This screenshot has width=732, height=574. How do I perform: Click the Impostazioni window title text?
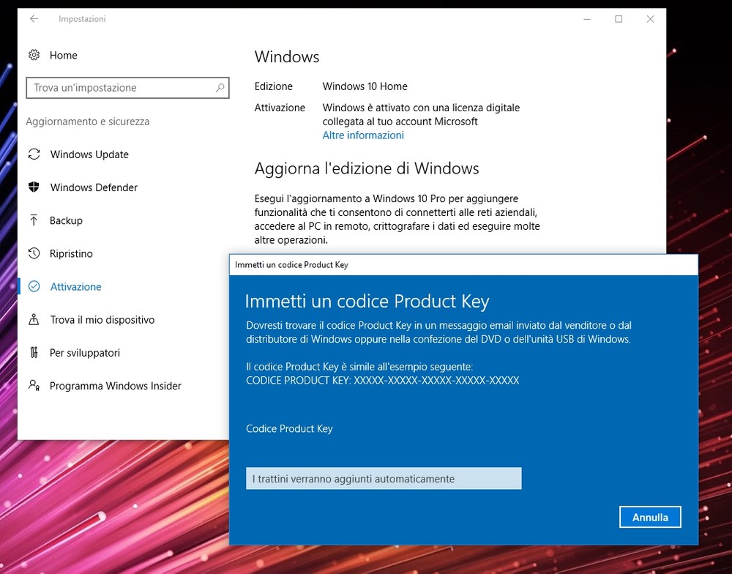(82, 19)
